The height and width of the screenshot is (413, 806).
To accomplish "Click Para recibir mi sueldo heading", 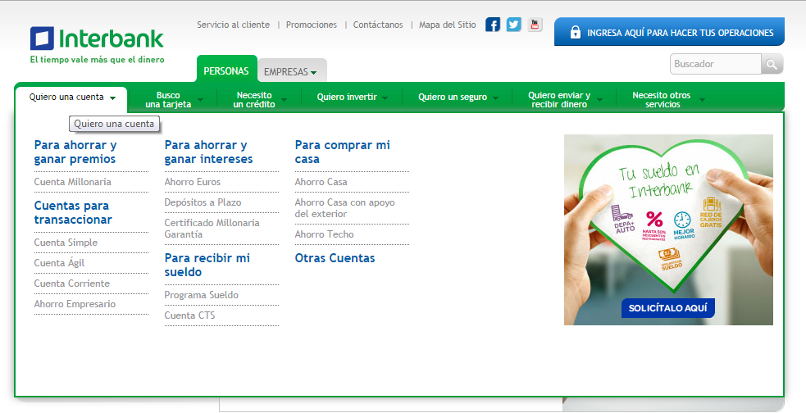I will pyautogui.click(x=207, y=265).
